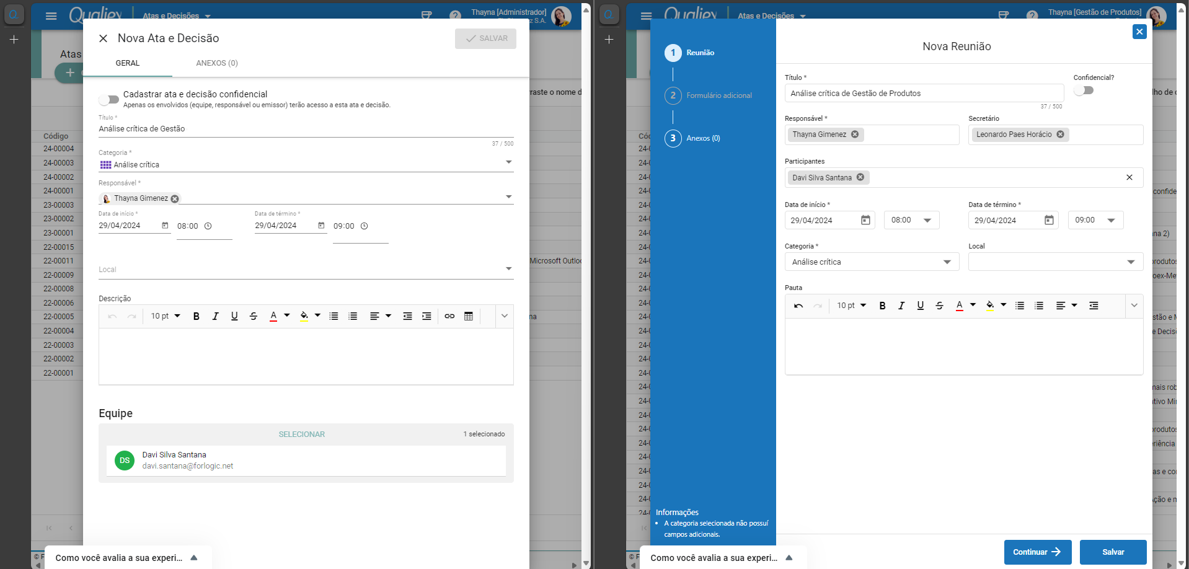Screen dimensions: 1189x569
Task: Expand the Categoria dropdown in left dialog
Action: tap(509, 162)
